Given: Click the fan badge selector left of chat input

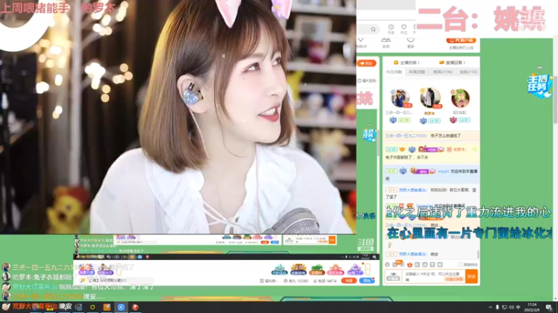Looking at the screenshot, I should (393, 276).
